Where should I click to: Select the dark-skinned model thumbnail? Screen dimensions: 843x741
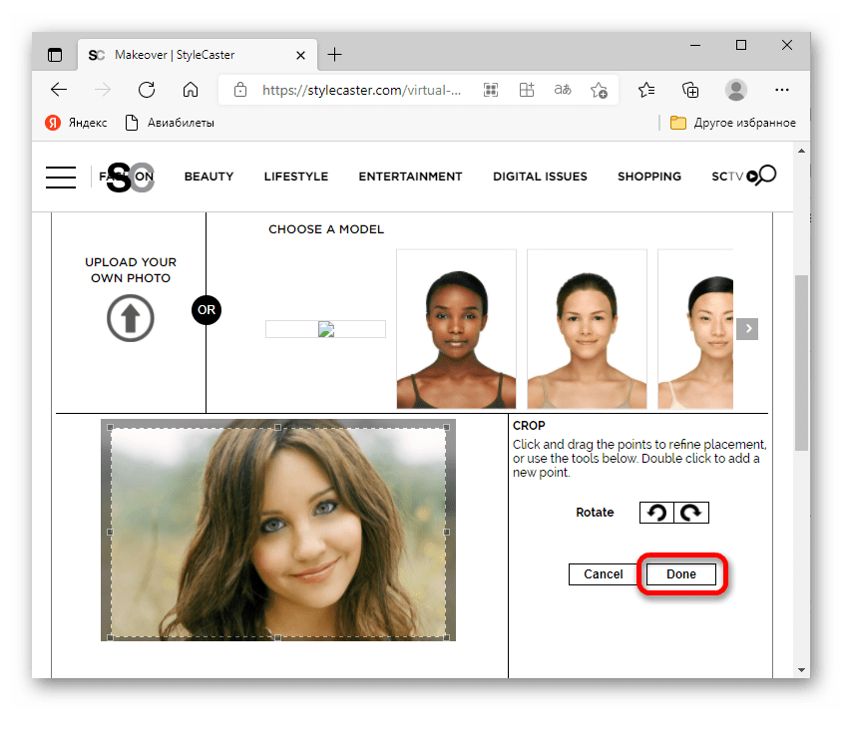click(456, 329)
